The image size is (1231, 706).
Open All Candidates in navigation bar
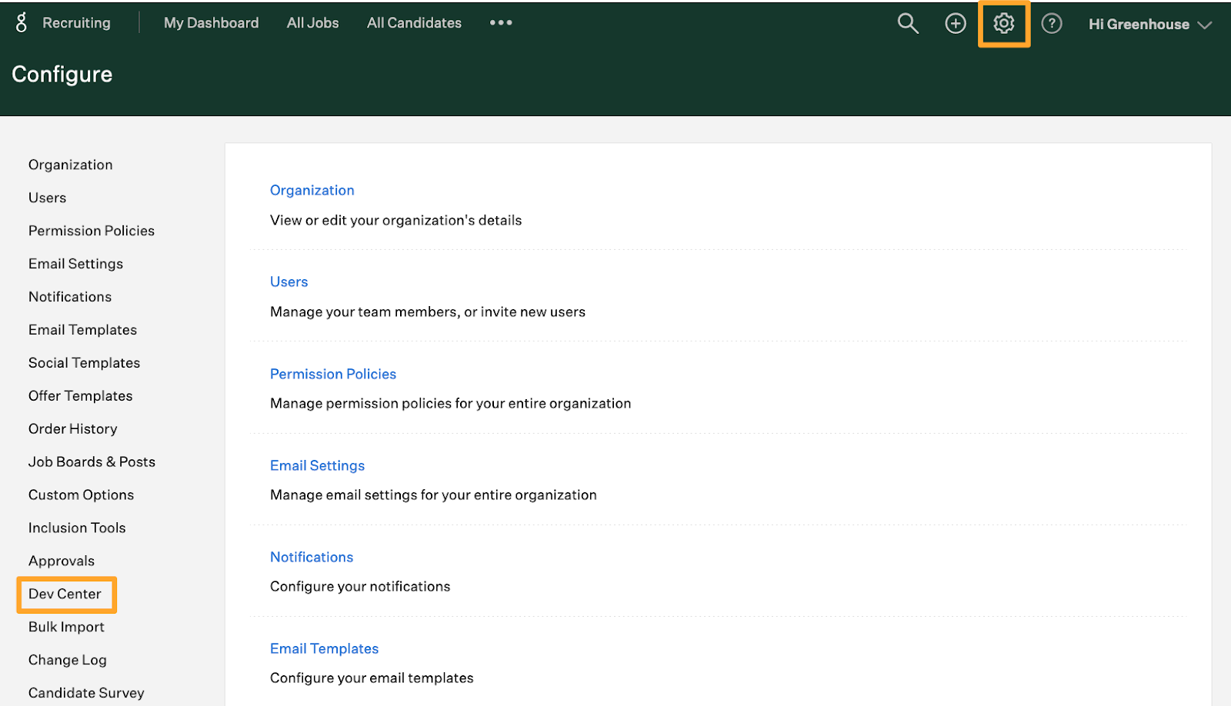[x=414, y=23]
